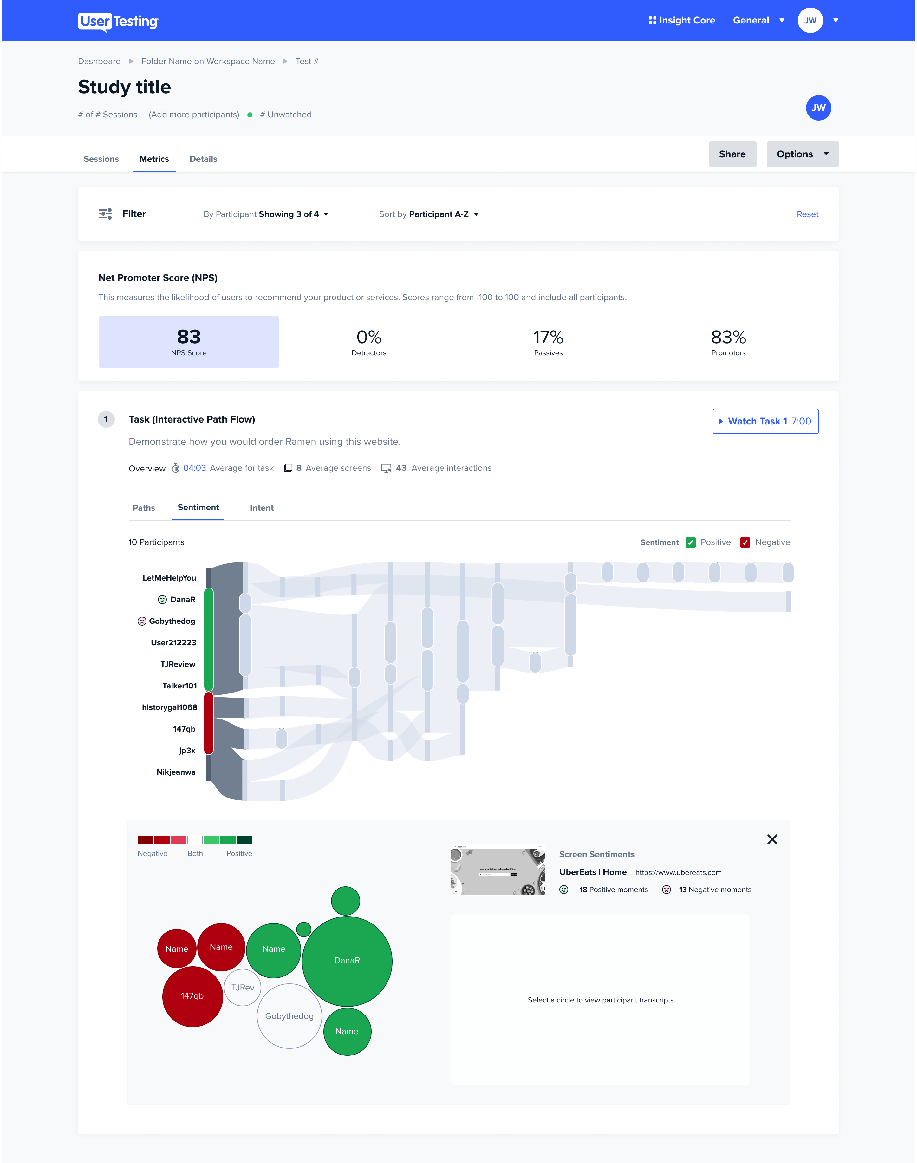The height and width of the screenshot is (1163, 917).
Task: Switch to the Sessions tab
Action: point(101,159)
